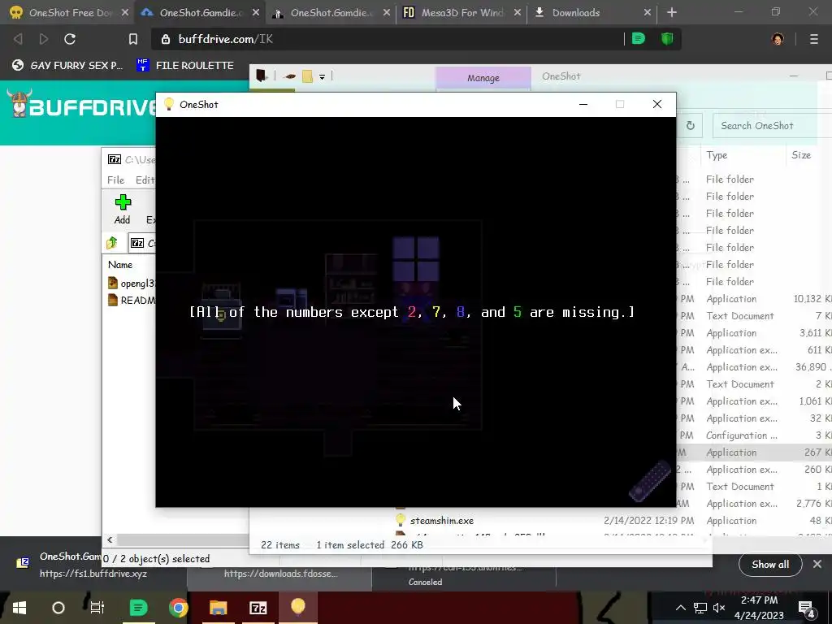This screenshot has width=832, height=624.
Task: Open the green chat extension icon
Action: tap(639, 39)
